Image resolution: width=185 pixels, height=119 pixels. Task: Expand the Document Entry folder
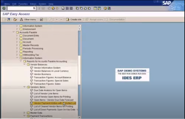click(17, 35)
